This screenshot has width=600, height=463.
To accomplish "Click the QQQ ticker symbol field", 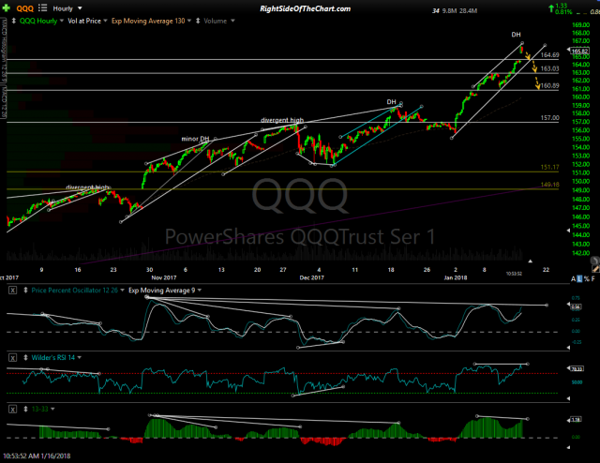I will tap(25, 8).
